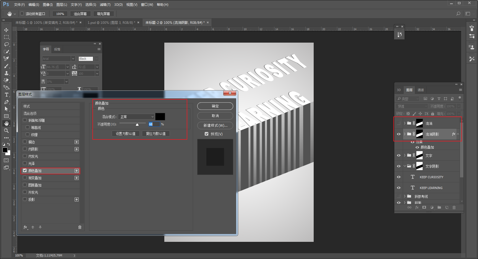The image size is (478, 259).
Task: Select the Path Selection tool
Action: pyautogui.click(x=6, y=109)
